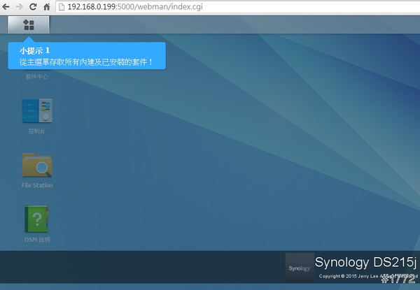
Task: Click the File Station text label
Action: [x=37, y=185]
